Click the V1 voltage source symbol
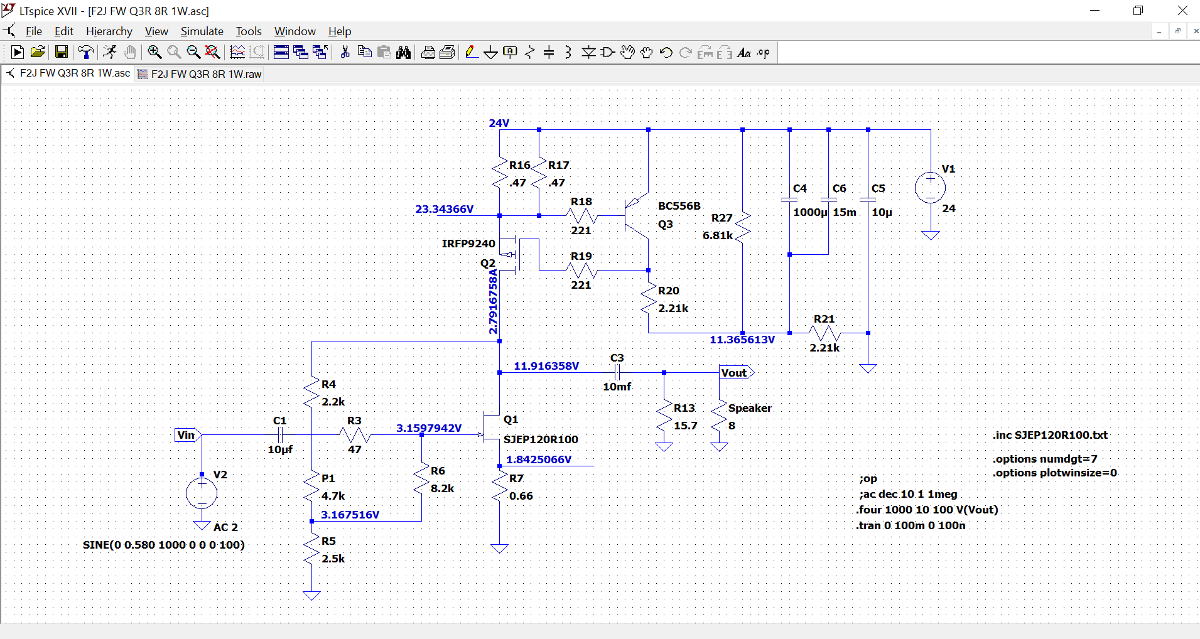1200x639 pixels. click(x=930, y=188)
